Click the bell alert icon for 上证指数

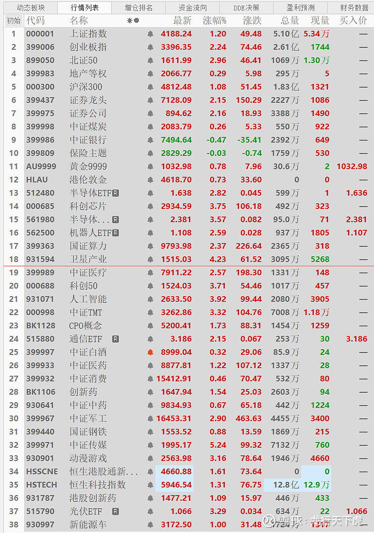coord(151,34)
